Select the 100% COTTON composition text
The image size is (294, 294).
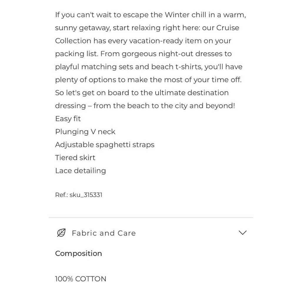(x=81, y=279)
